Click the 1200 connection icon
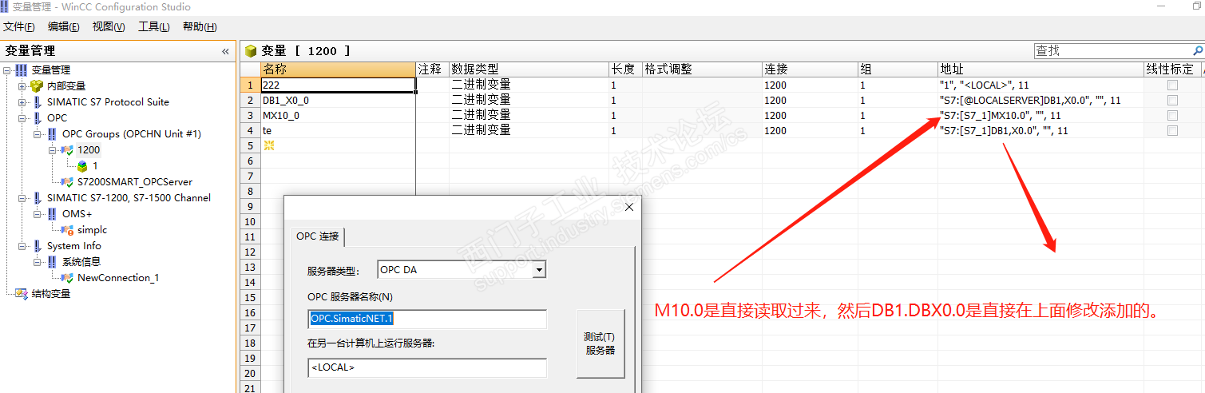Image resolution: width=1205 pixels, height=393 pixels. point(67,150)
